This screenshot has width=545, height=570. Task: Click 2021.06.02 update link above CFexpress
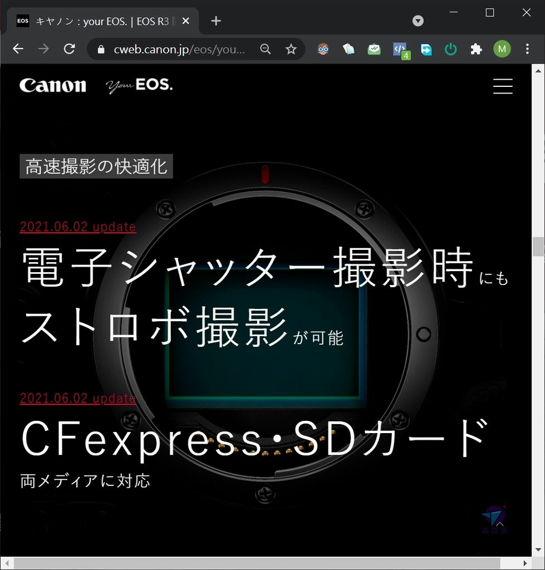click(x=78, y=398)
